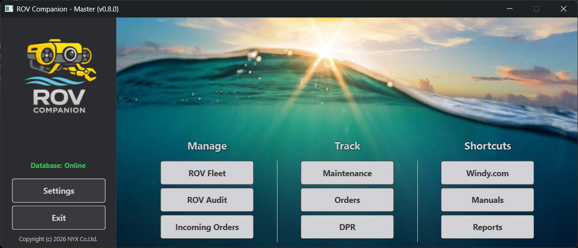Click the app icon in title bar
Image resolution: width=578 pixels, height=248 pixels.
(9, 9)
